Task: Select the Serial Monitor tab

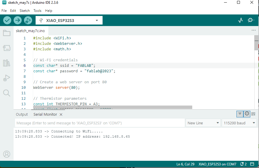Action: pos(45,114)
